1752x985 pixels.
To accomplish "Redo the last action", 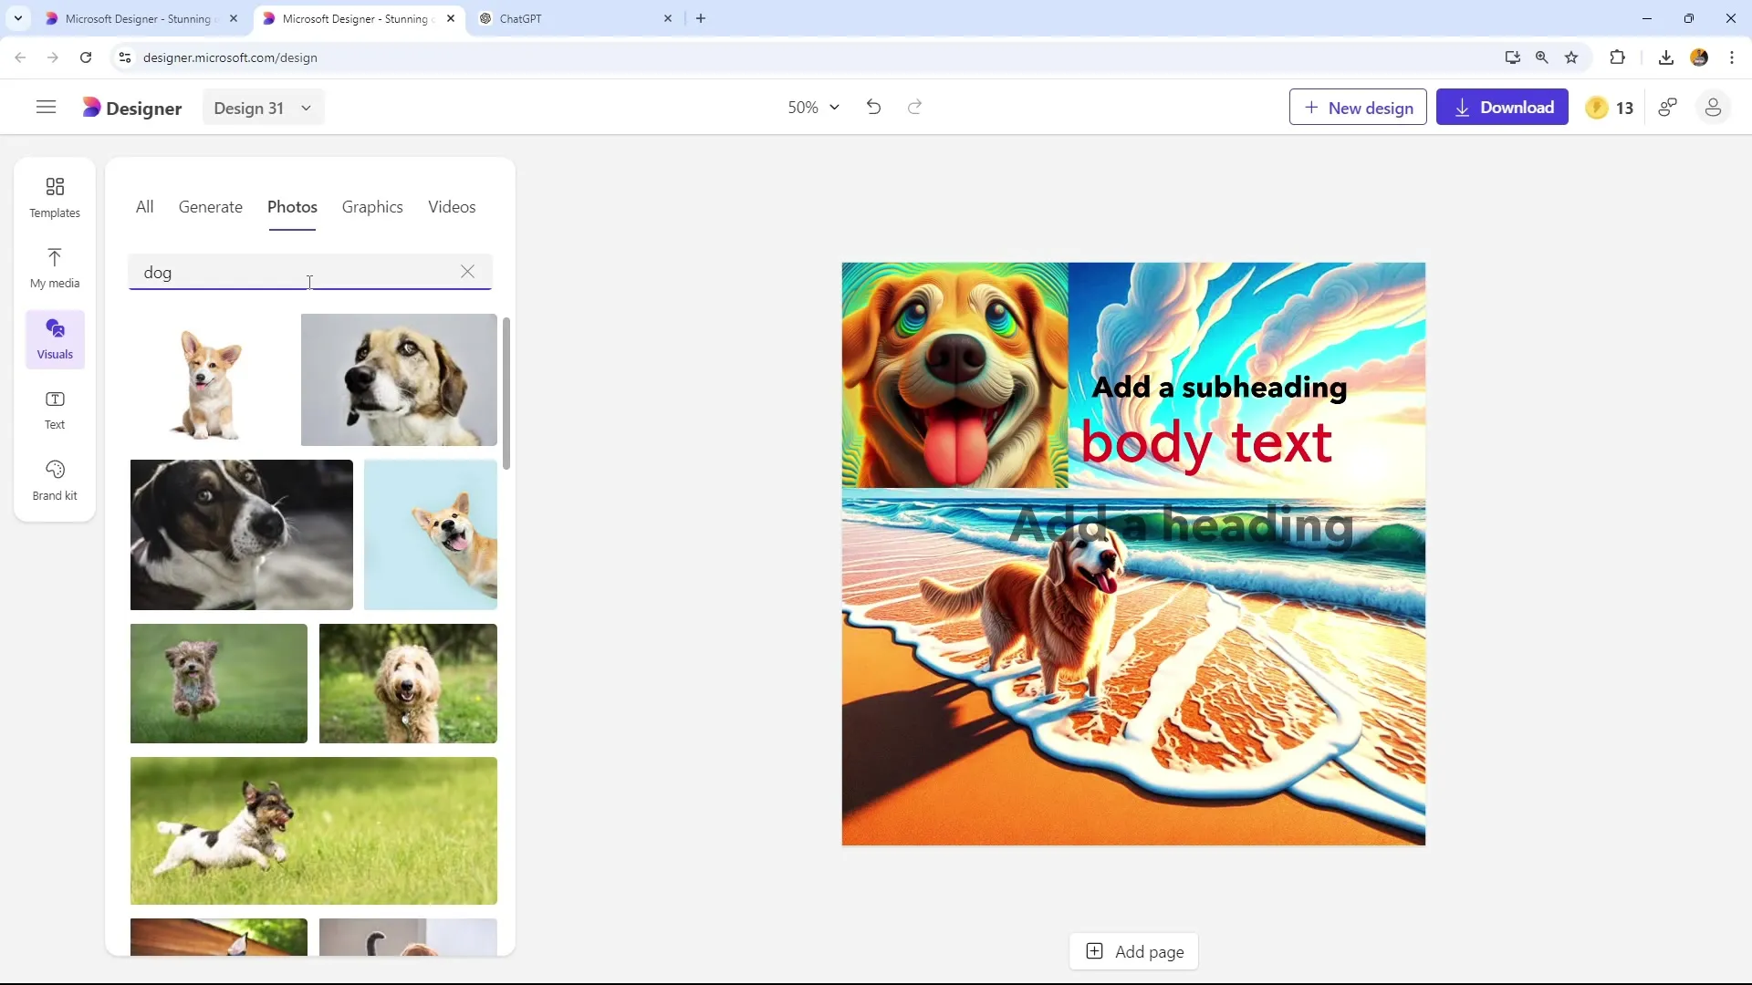I will tap(914, 107).
